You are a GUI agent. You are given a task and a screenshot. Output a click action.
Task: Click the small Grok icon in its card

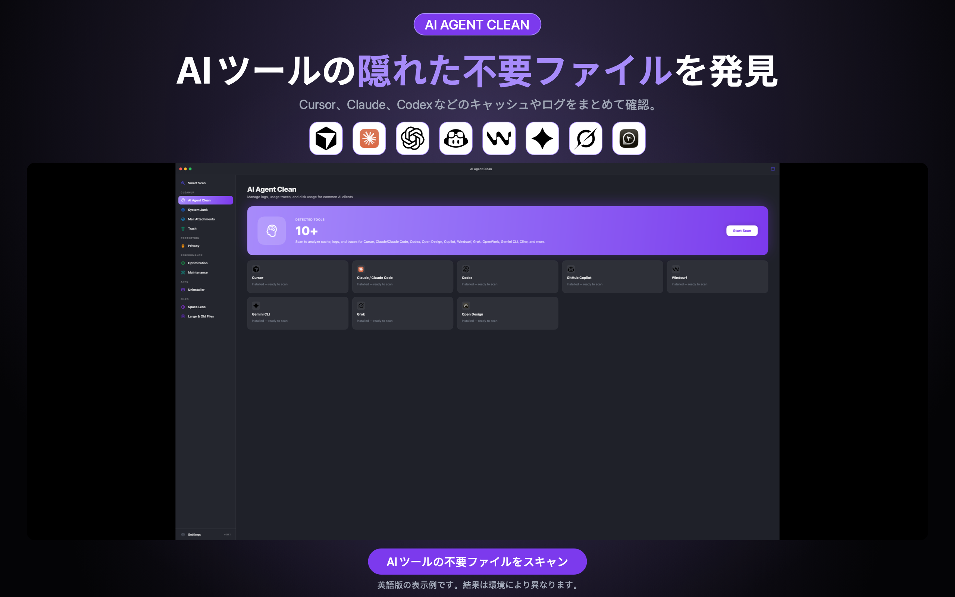[x=361, y=306]
